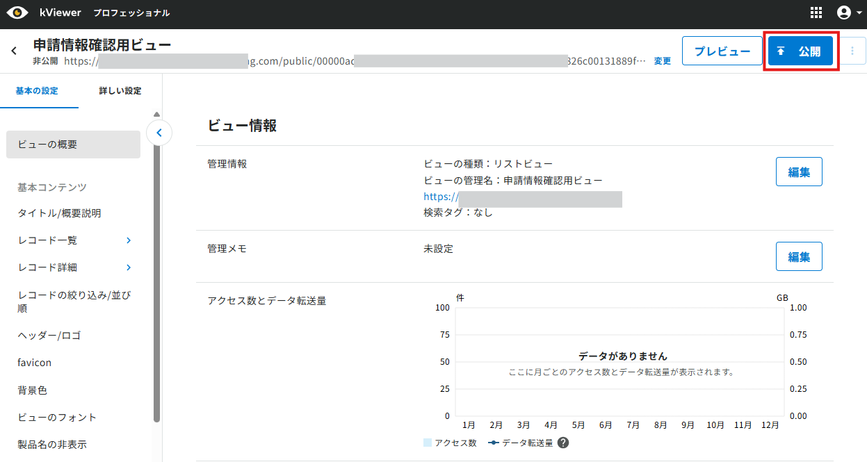Click the プロフェッショナル plan label
This screenshot has height=462, width=867.
[x=131, y=13]
